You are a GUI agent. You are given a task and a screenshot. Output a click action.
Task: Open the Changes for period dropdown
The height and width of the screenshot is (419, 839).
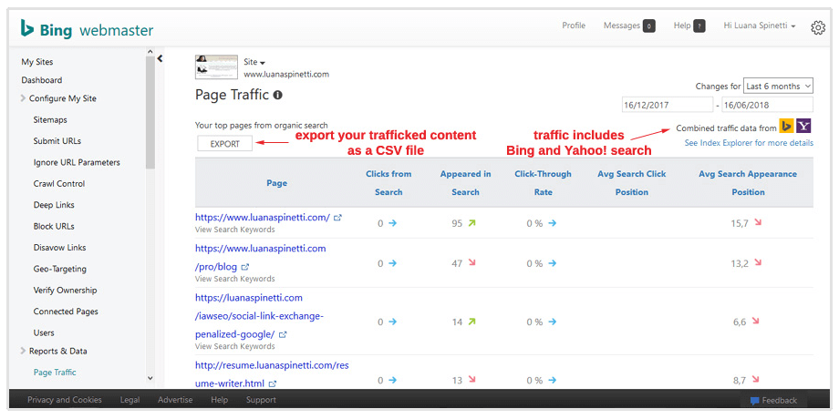tap(777, 86)
